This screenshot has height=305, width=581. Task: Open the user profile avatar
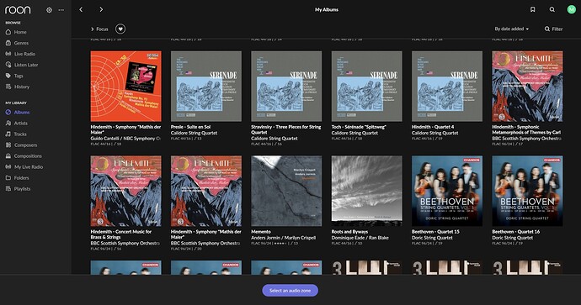pos(572,9)
